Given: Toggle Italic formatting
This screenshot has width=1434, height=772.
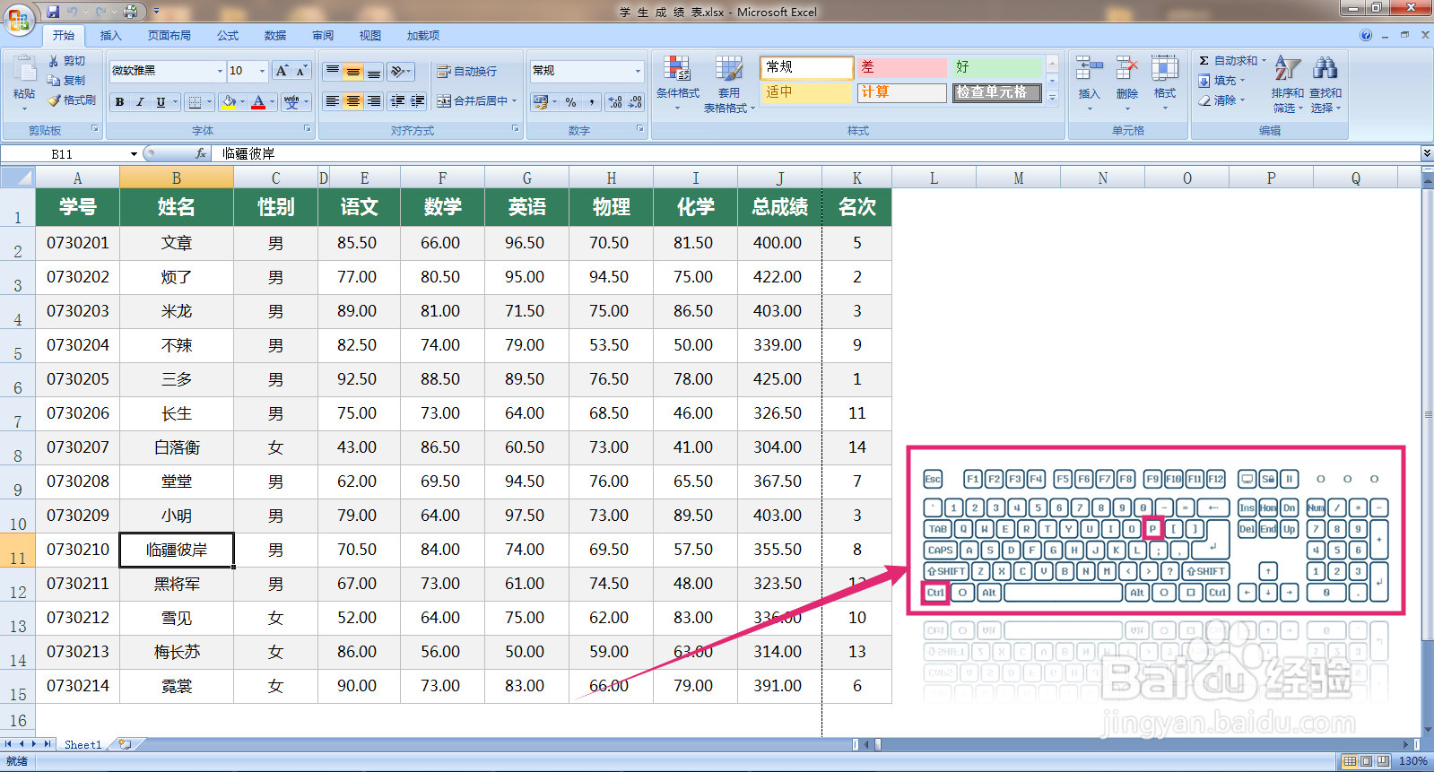Looking at the screenshot, I should pos(140,102).
